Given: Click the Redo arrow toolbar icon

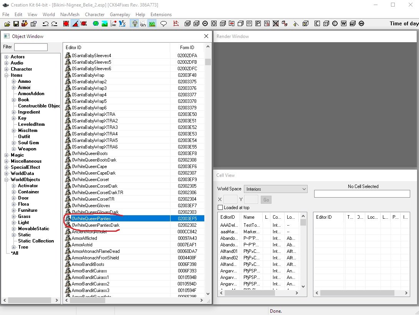Looking at the screenshot, I should [54, 24].
